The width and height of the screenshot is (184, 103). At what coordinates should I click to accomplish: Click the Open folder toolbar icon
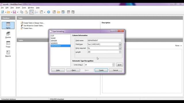point(8,12)
